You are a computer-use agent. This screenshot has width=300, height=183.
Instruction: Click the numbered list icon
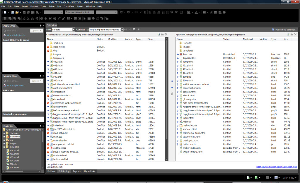pos(163,12)
